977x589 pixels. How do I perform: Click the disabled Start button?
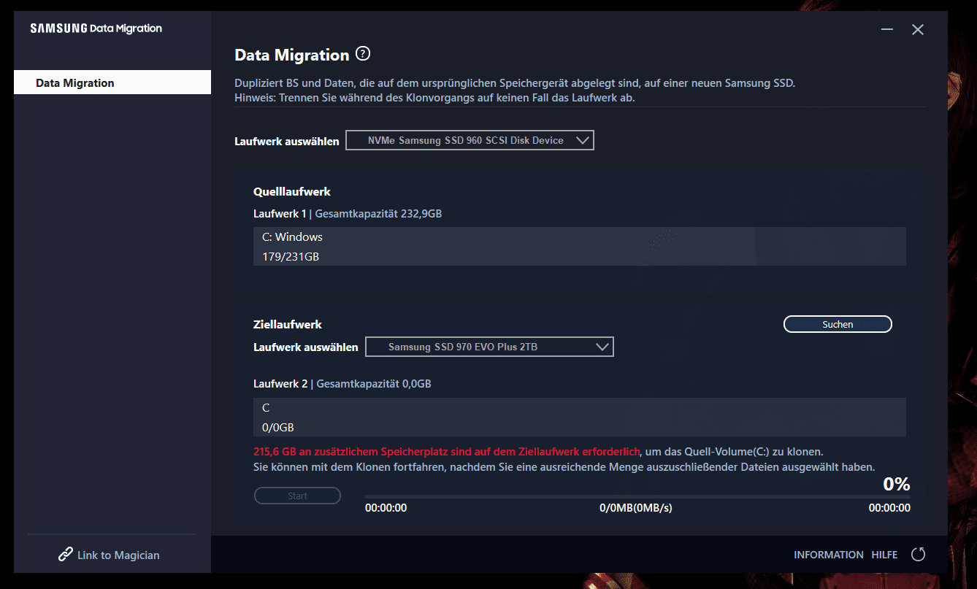click(x=297, y=496)
